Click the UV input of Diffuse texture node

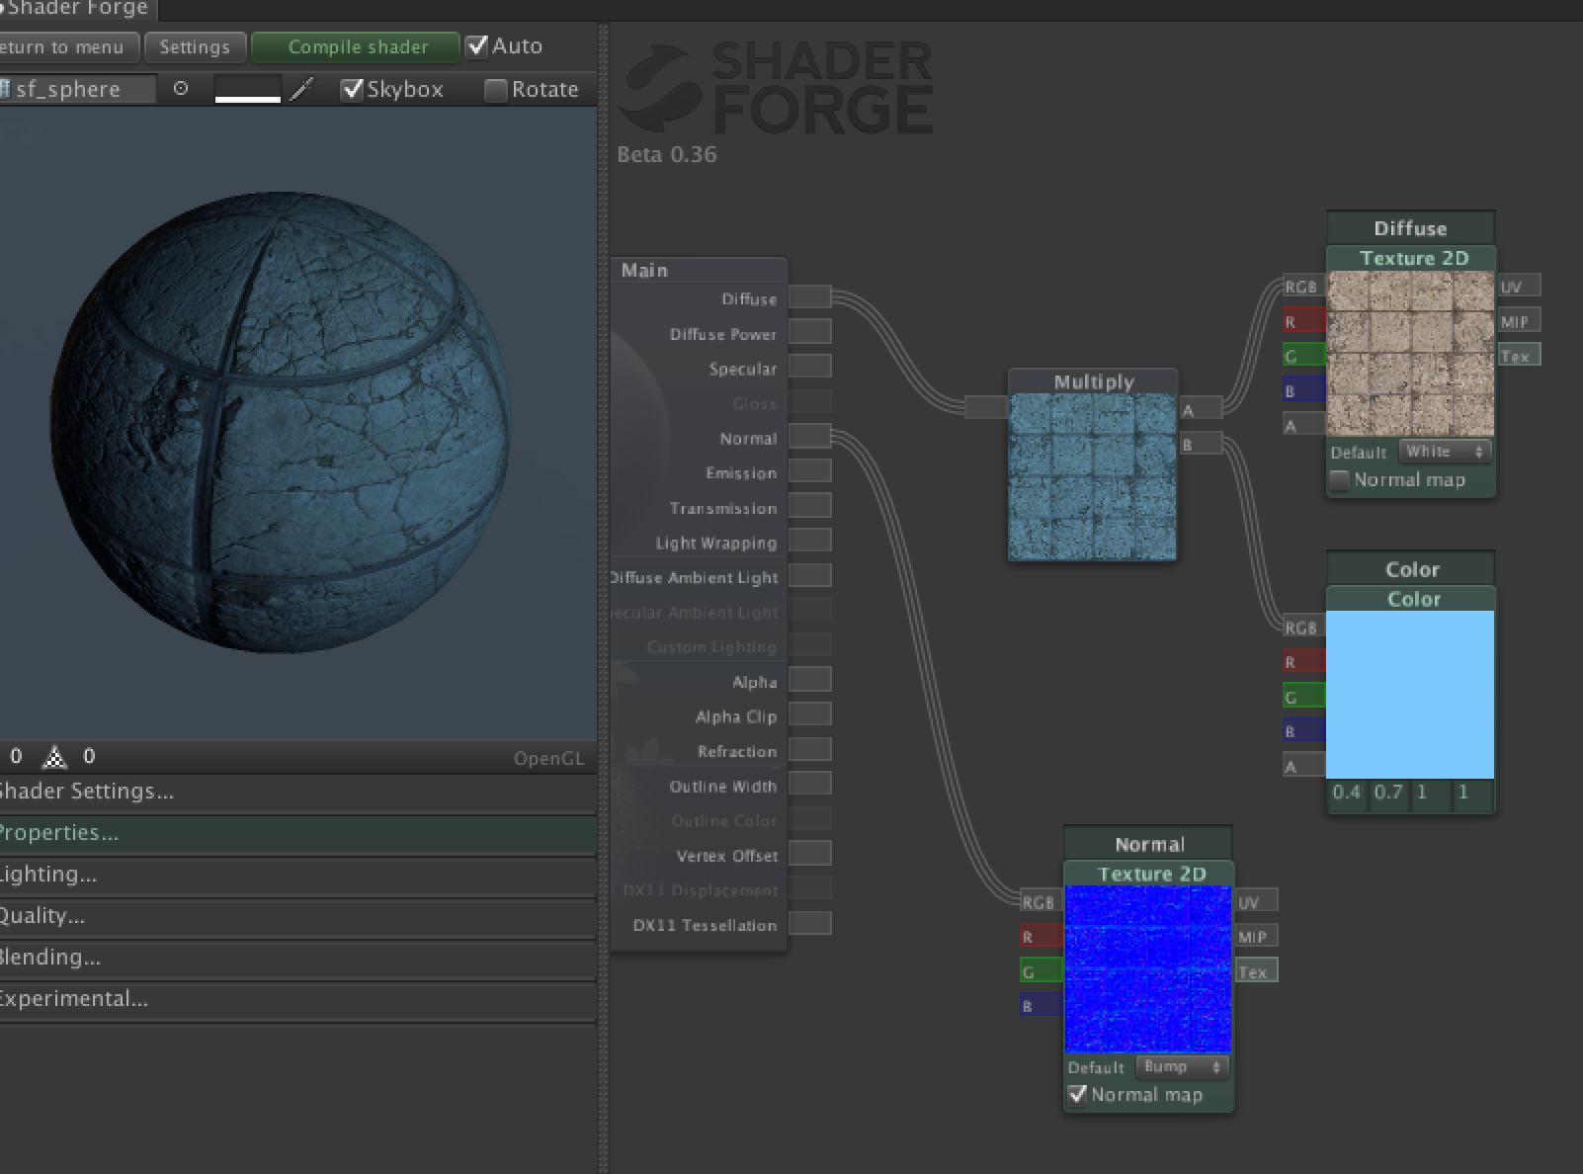1519,287
